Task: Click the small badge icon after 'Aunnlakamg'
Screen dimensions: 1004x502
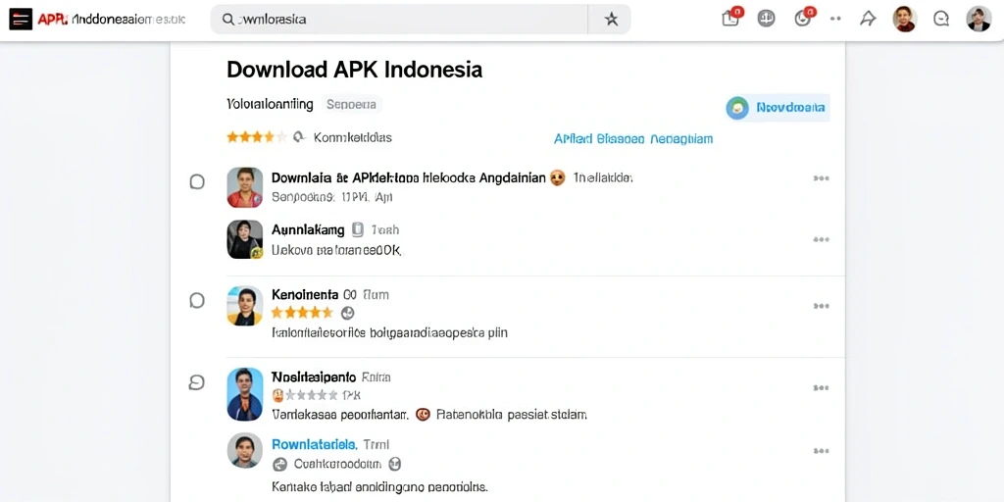Action: click(358, 229)
